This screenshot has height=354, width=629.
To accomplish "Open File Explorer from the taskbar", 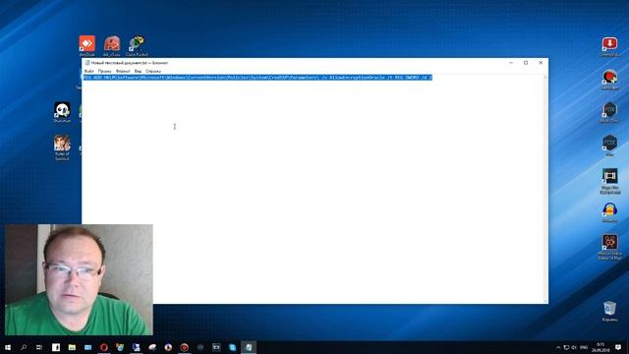I will [72, 347].
